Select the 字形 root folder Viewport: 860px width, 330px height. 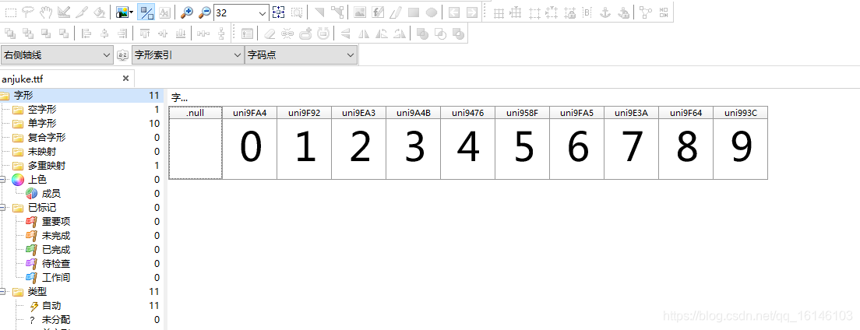[x=83, y=96]
